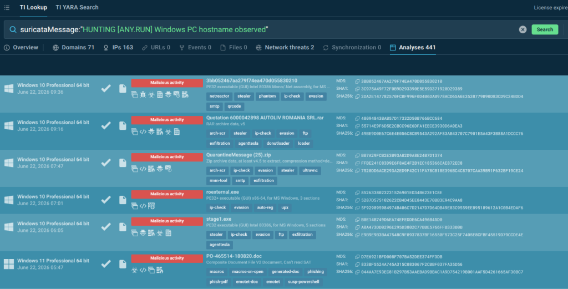Copy MD5 of roexternal.exe row
The image size is (568, 289).
(357, 192)
